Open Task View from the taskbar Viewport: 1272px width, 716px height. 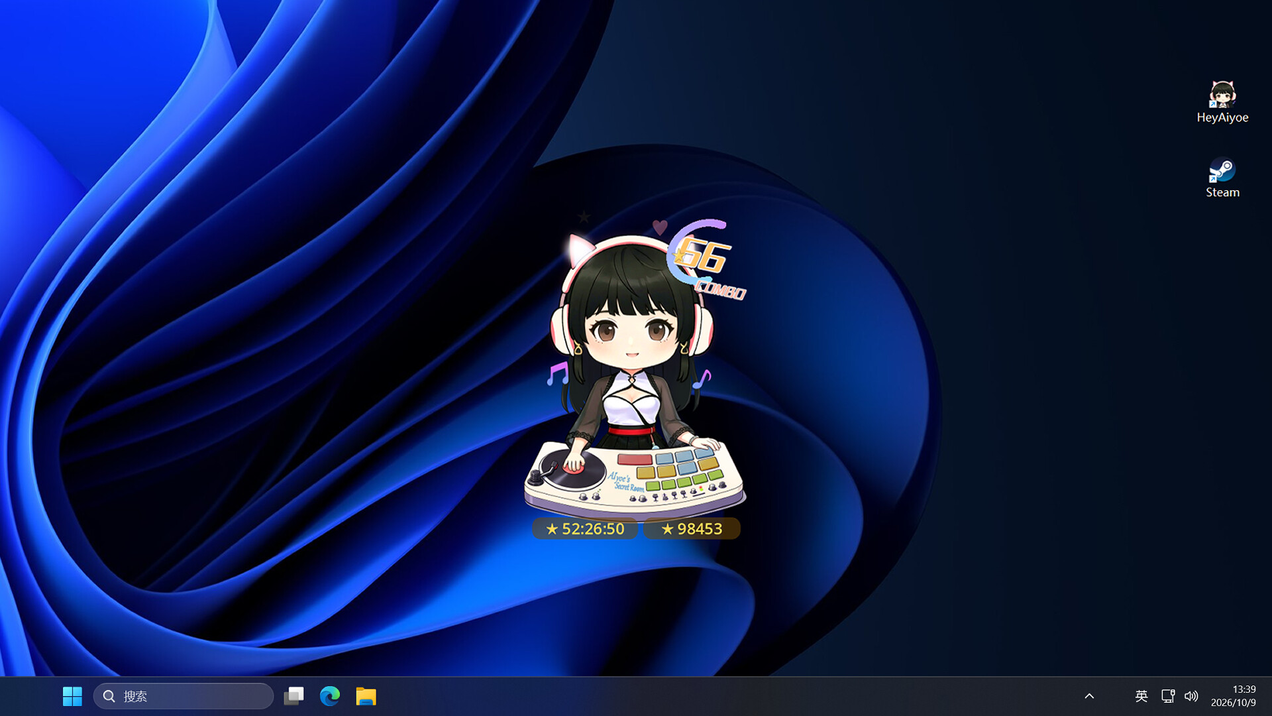pyautogui.click(x=293, y=696)
